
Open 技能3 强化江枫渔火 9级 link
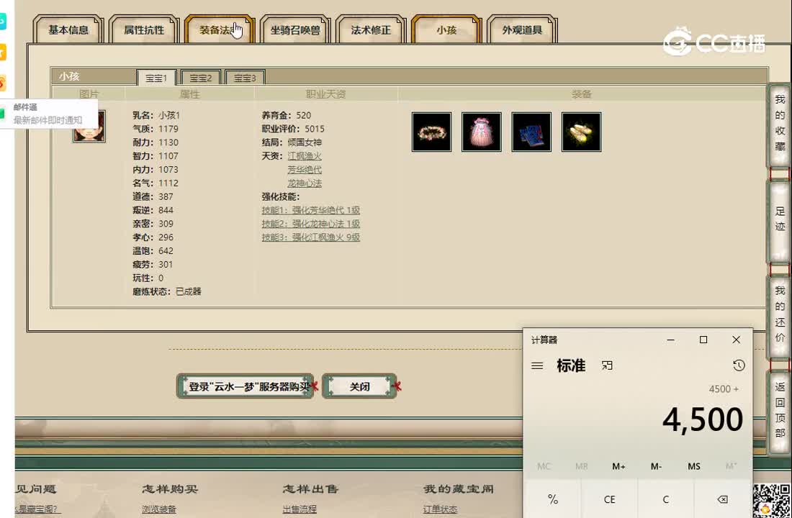(x=310, y=237)
